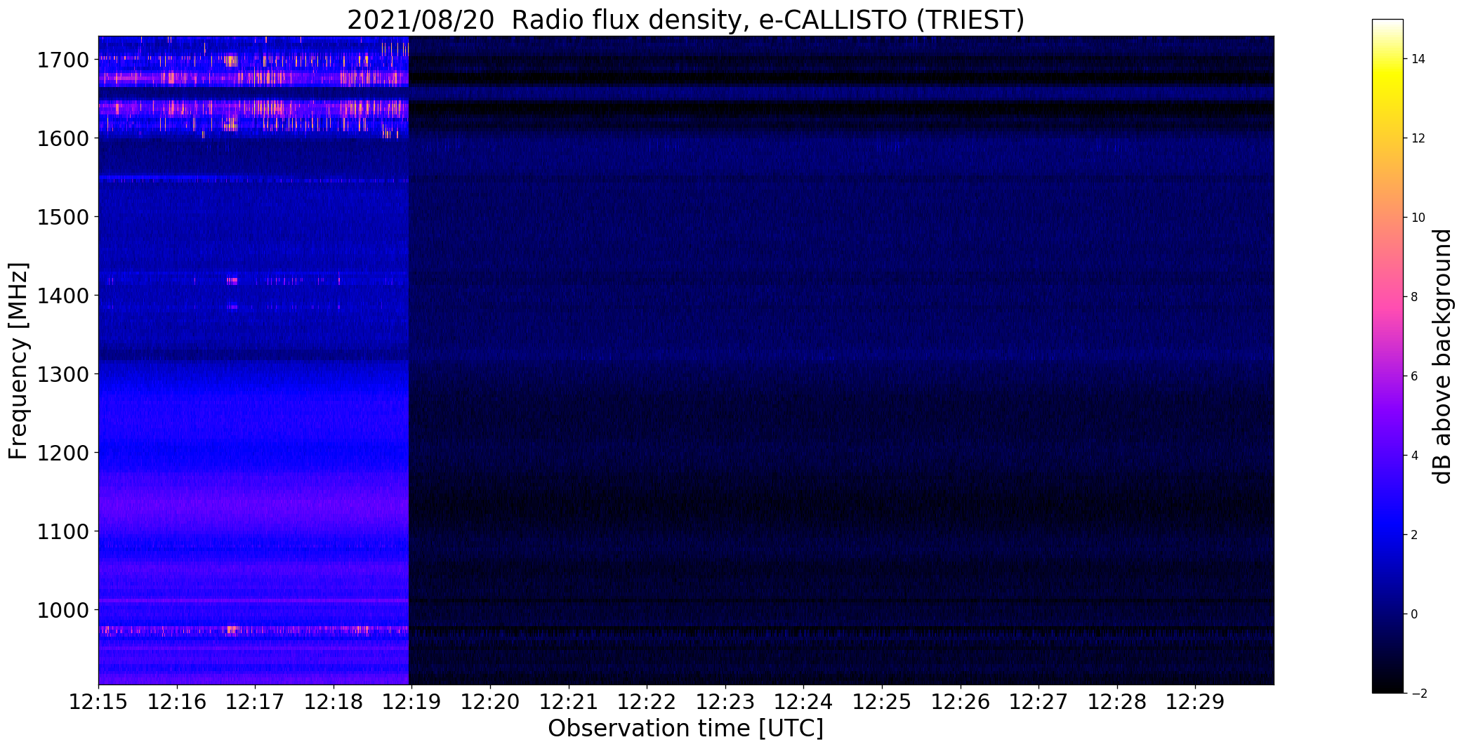
Task: Click the 12:24 time tick label
Action: [x=803, y=702]
